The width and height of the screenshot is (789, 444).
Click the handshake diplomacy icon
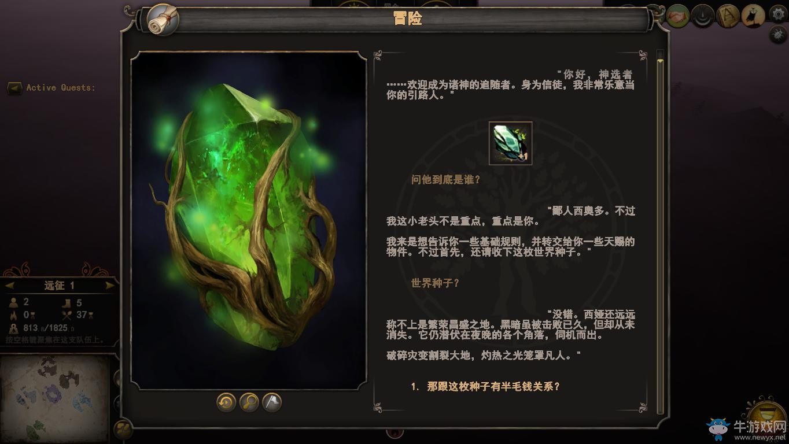coord(677,16)
